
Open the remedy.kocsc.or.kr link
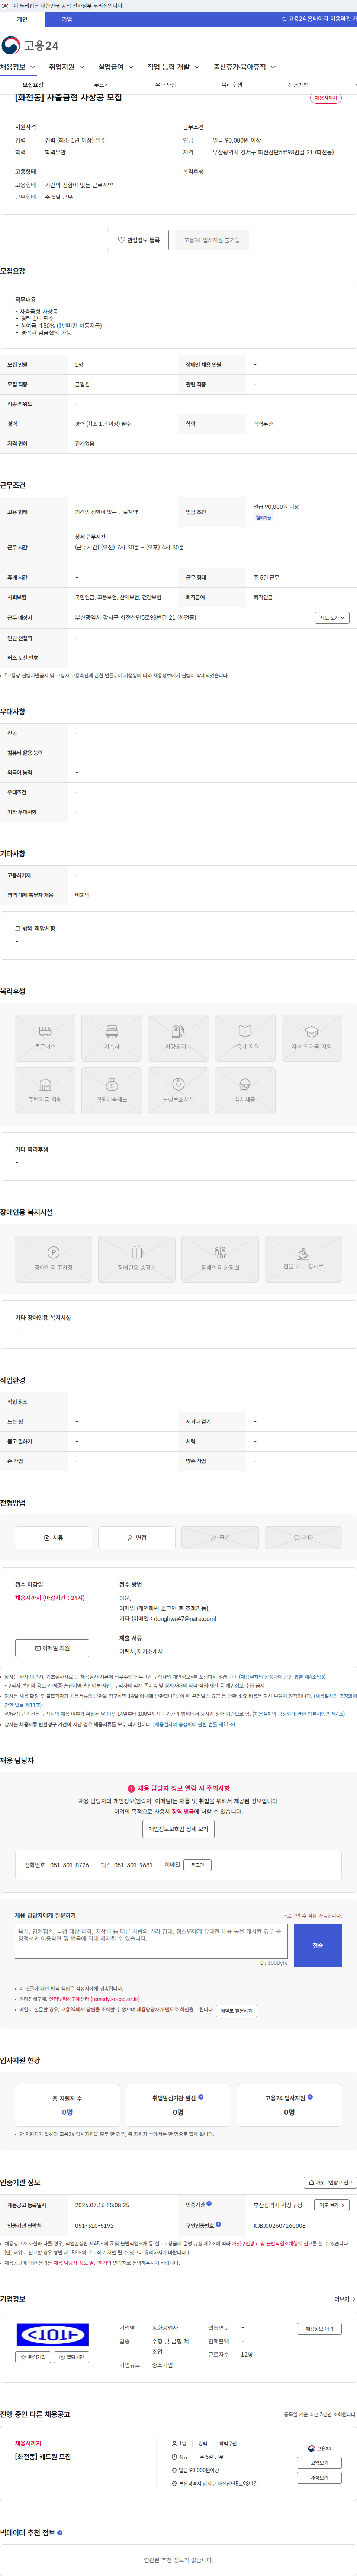click(x=94, y=2000)
